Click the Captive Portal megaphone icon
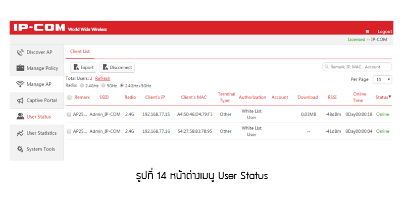Viewport: 404px width, 202px height. 20,100
